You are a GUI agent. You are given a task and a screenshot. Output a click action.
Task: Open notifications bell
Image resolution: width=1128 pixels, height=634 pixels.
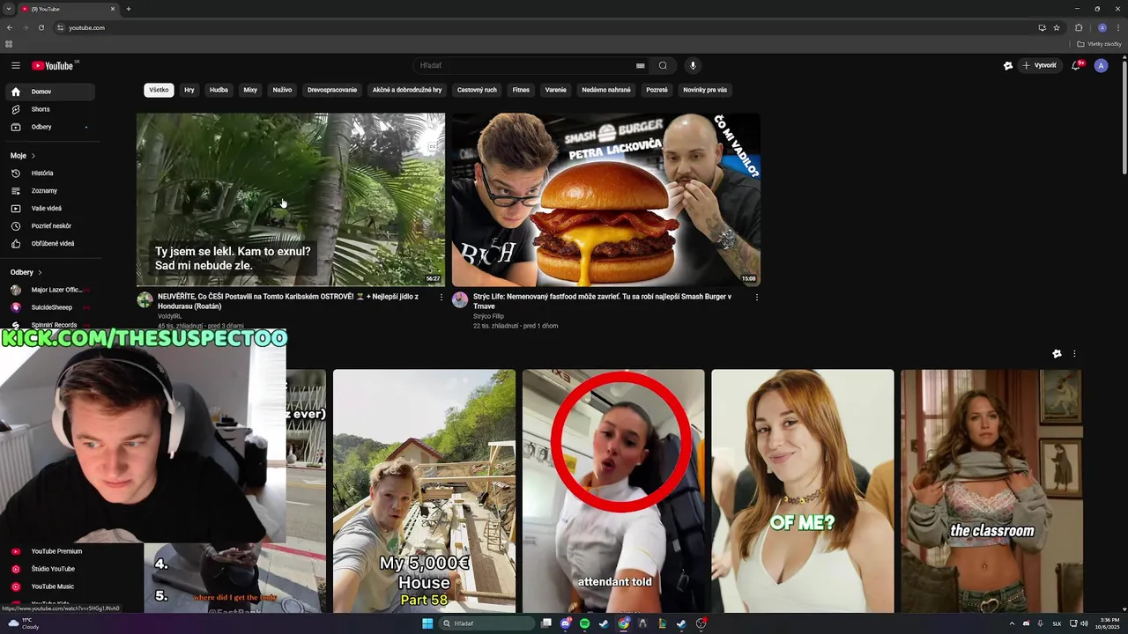[x=1076, y=65]
